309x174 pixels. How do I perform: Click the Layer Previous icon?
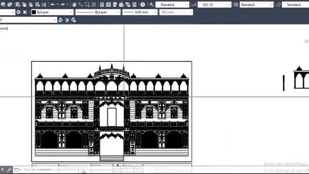tap(67, 20)
